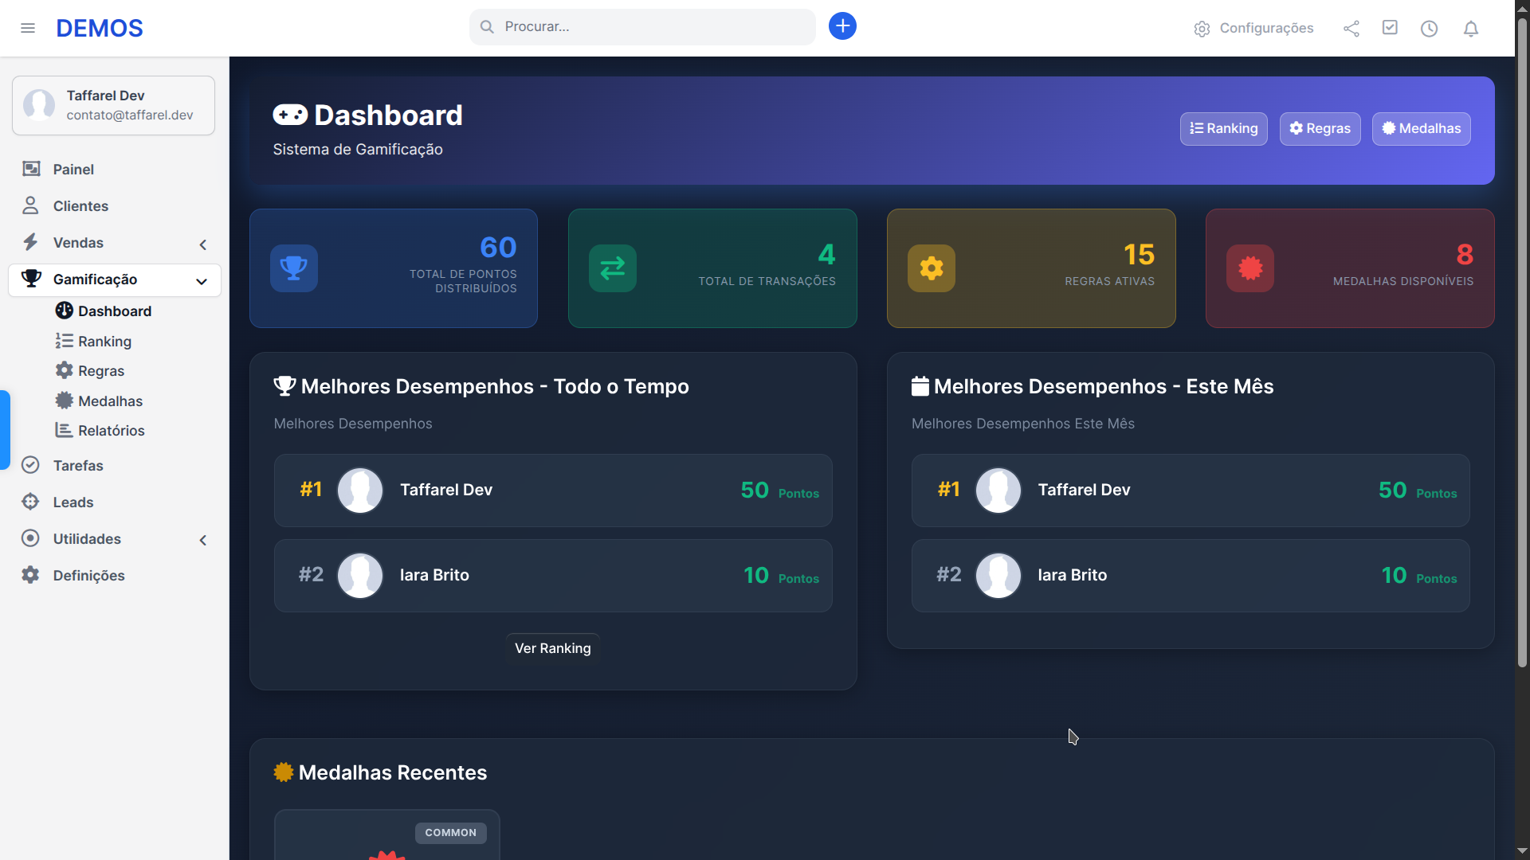Click the blue plus button next to search
Image resolution: width=1530 pixels, height=860 pixels.
pos(842,25)
